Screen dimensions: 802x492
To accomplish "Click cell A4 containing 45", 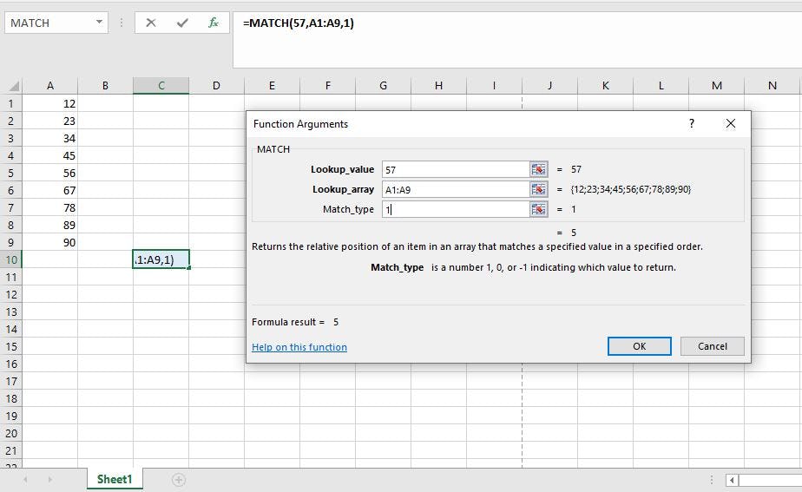I will coord(50,156).
